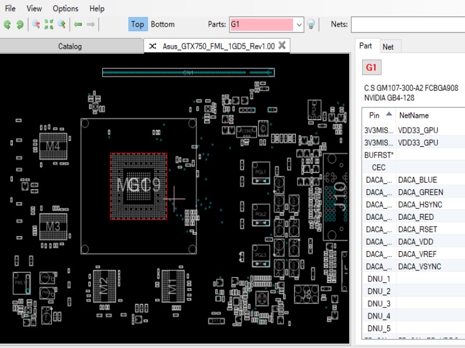Open the Parts dropdown arrow
Viewport: 465px width, 348px height.
pos(299,24)
